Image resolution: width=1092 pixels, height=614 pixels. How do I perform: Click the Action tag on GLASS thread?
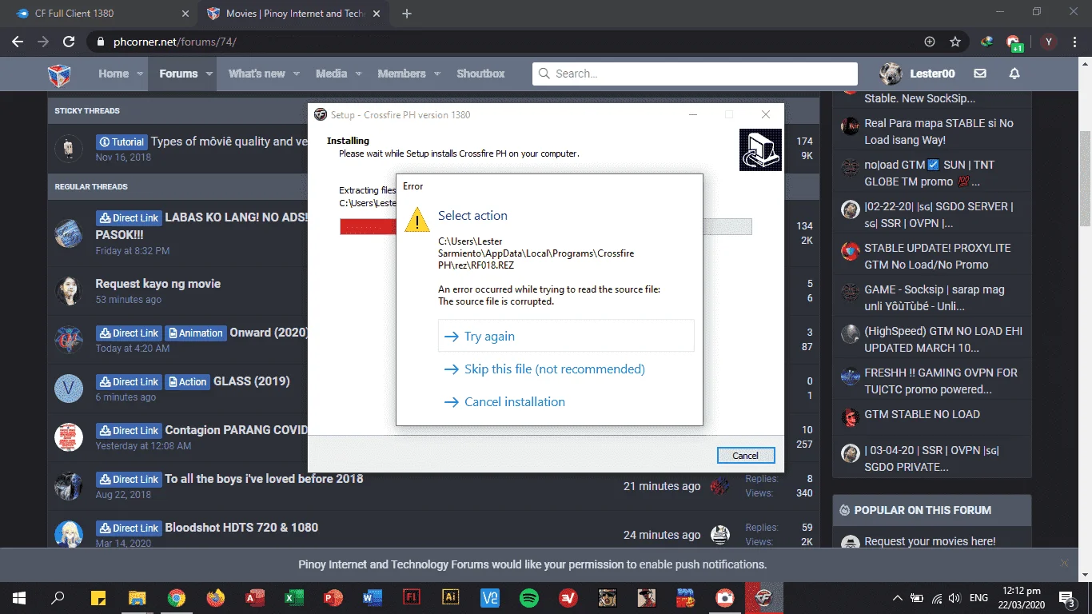[186, 382]
